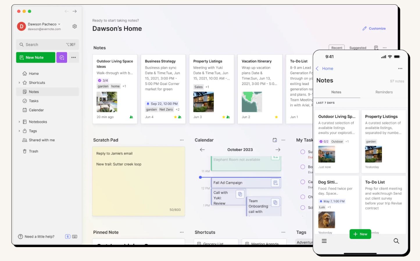Open the Grocery List shortcut
Screen dimensions: 420x261
click(216, 242)
